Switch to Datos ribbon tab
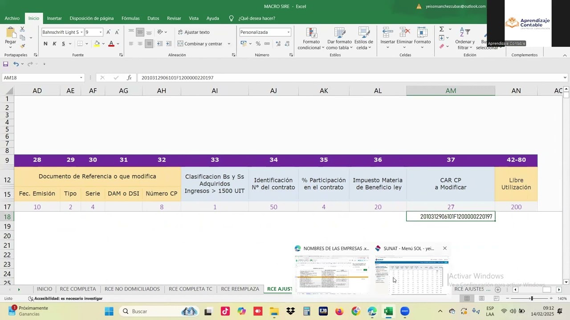The image size is (570, 320). click(153, 18)
